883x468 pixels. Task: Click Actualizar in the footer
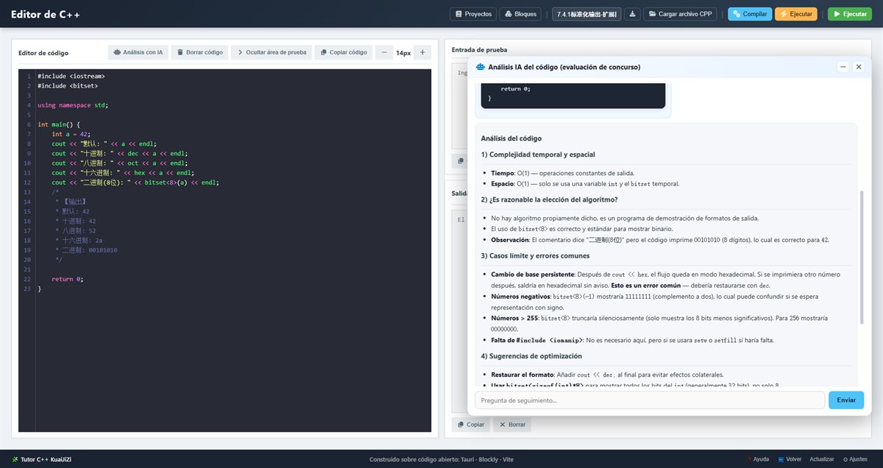click(x=822, y=459)
